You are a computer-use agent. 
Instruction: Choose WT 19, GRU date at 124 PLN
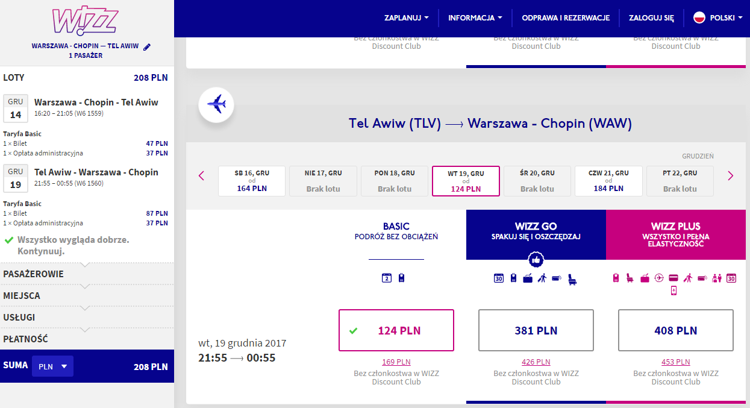point(466,181)
